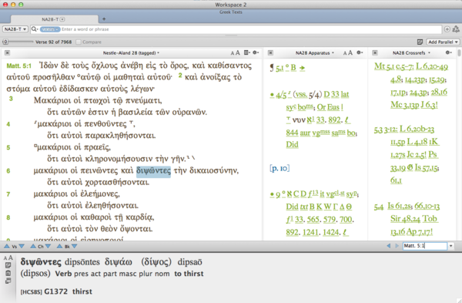Increase text size in NA28 Apparatus pane
The height and width of the screenshot is (303, 462).
coord(350,52)
